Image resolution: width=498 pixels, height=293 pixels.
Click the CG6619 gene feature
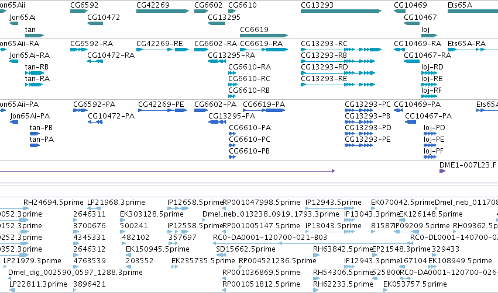click(x=264, y=36)
